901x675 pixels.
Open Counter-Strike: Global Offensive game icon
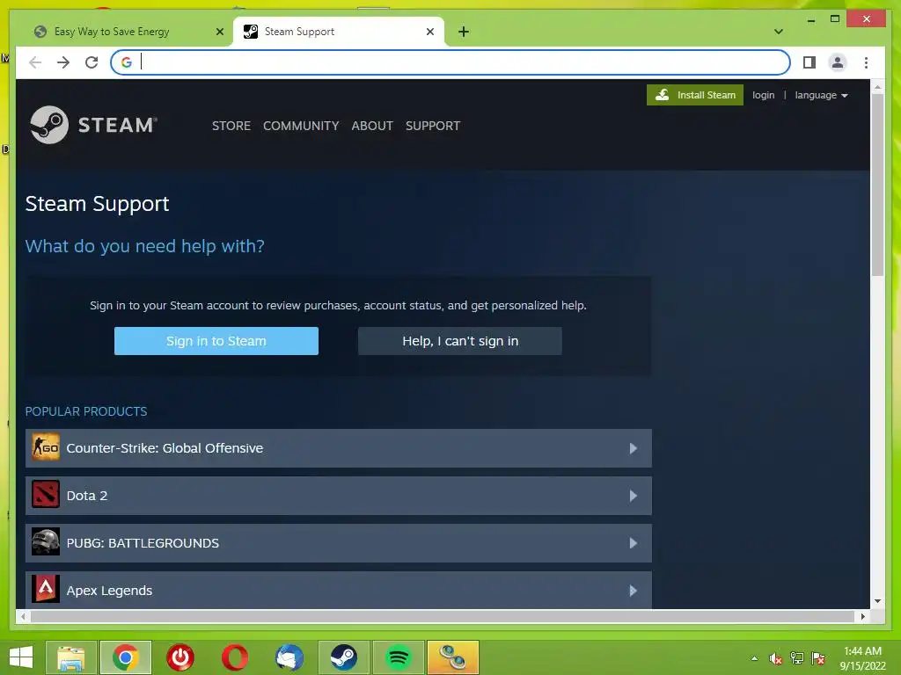(46, 447)
